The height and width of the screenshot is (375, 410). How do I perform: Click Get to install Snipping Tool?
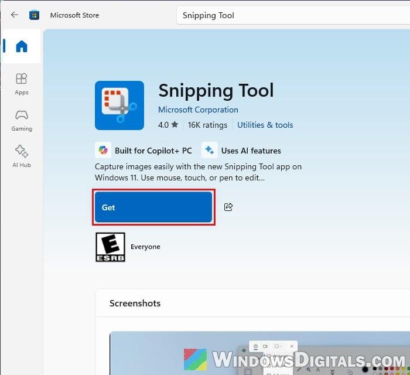point(153,207)
